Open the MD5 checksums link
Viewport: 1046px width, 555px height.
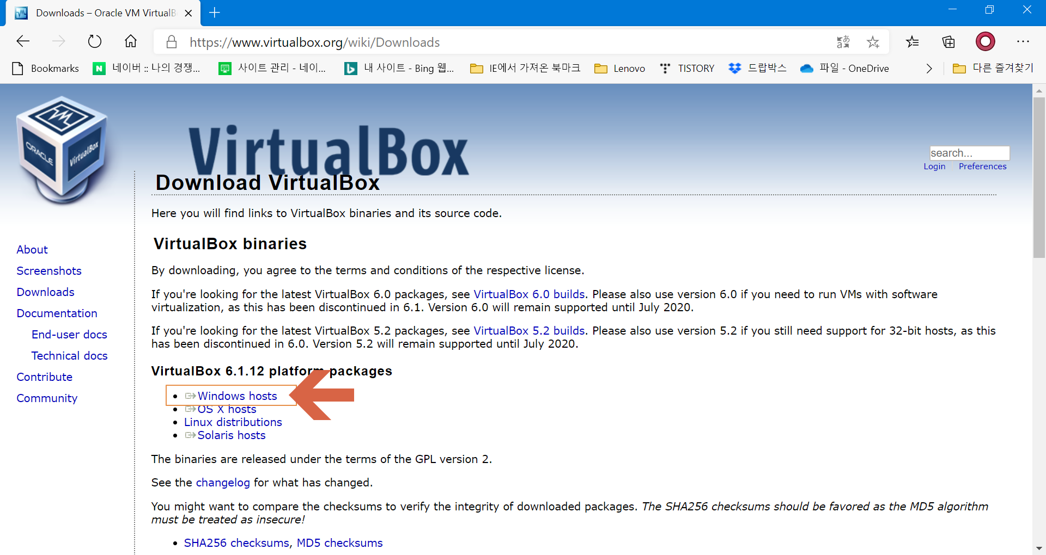click(x=339, y=543)
